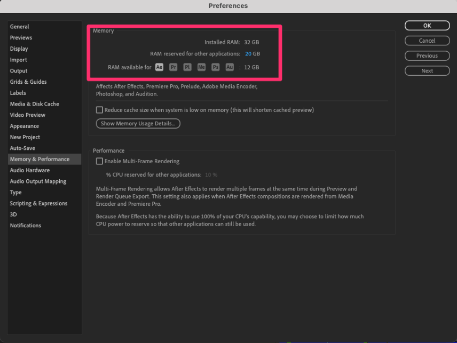Switch to Appearance preferences
457x343 pixels.
click(x=44, y=126)
